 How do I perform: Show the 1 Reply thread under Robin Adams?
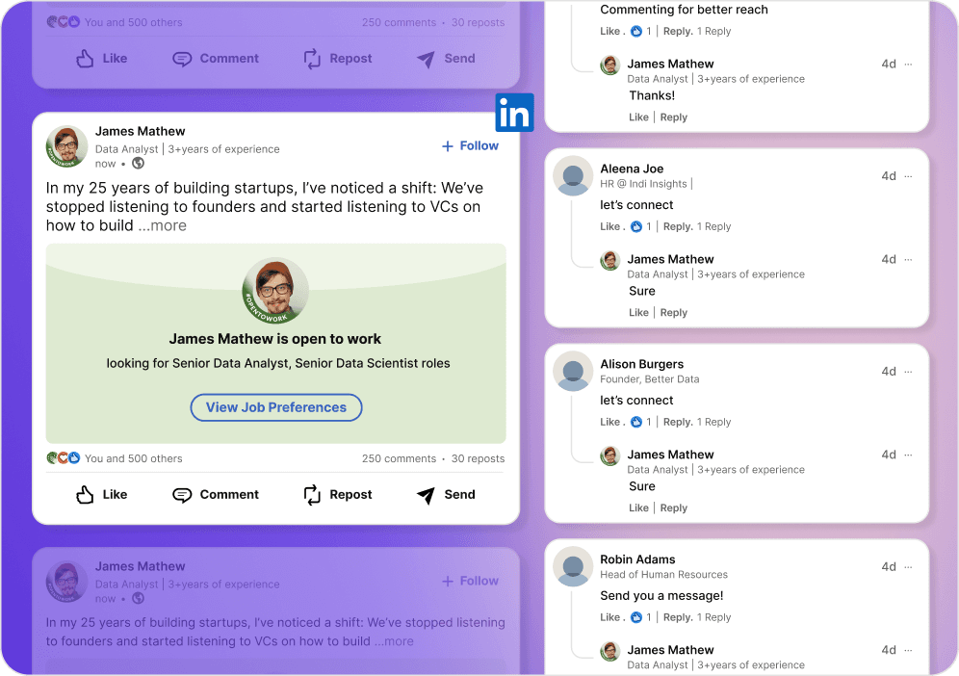coord(713,617)
